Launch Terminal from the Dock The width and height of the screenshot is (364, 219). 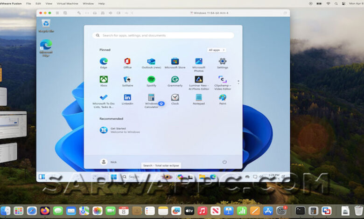(300, 211)
